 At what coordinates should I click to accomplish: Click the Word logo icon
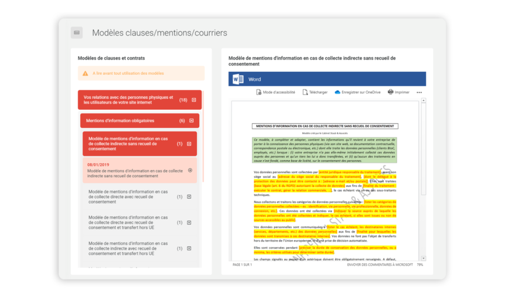pos(238,79)
